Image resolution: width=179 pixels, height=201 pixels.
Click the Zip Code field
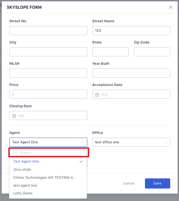152,52
